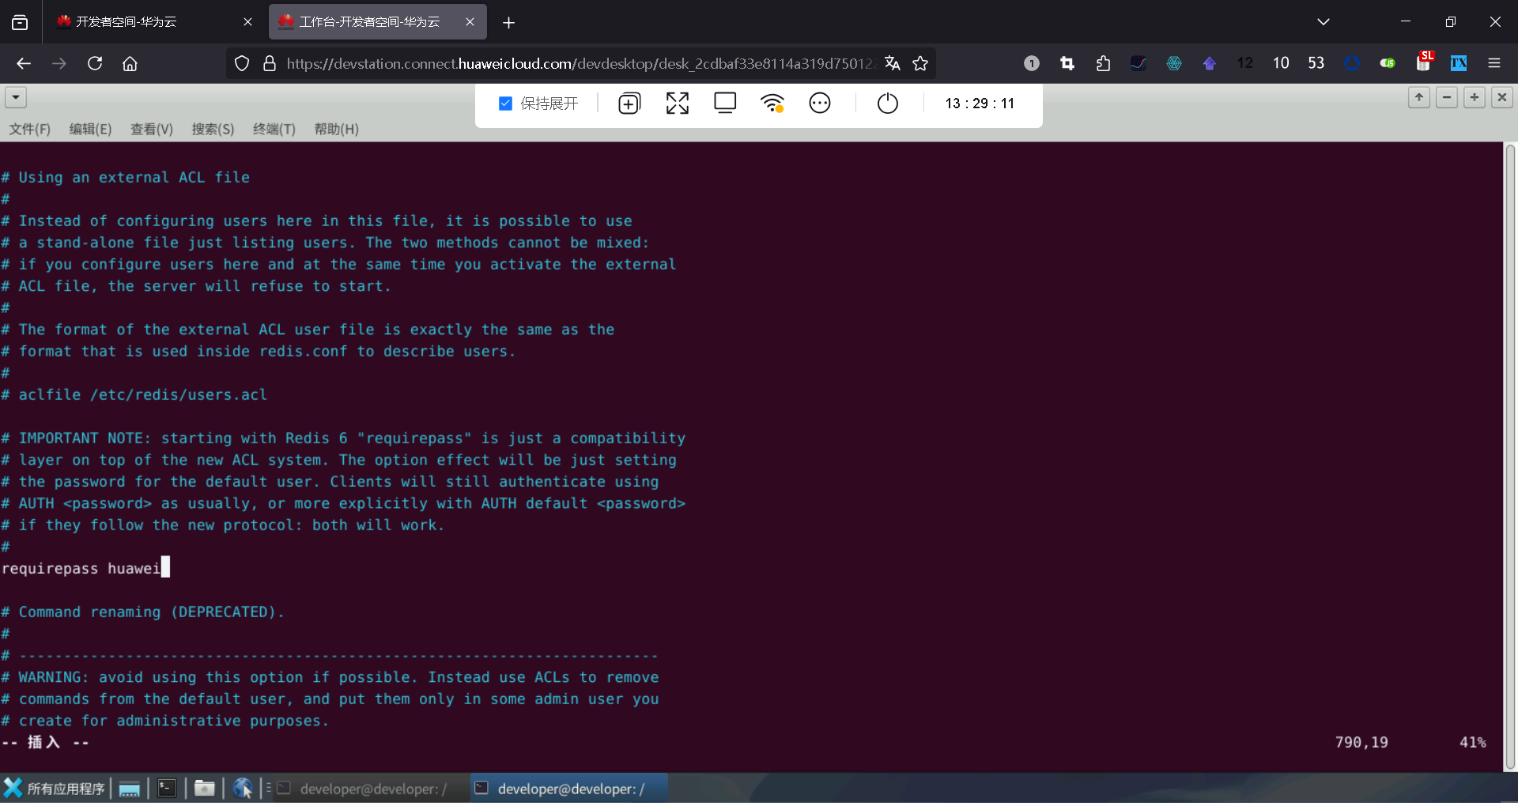
Task: Click the purple up-arrow extension icon
Action: [1210, 63]
